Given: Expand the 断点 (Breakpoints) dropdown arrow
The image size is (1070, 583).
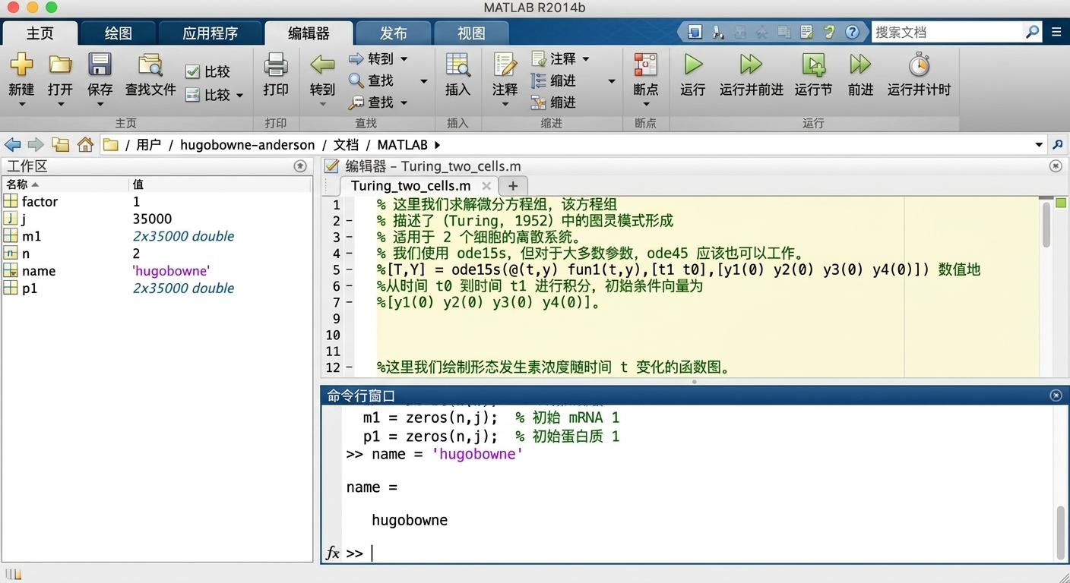Looking at the screenshot, I should 645,105.
